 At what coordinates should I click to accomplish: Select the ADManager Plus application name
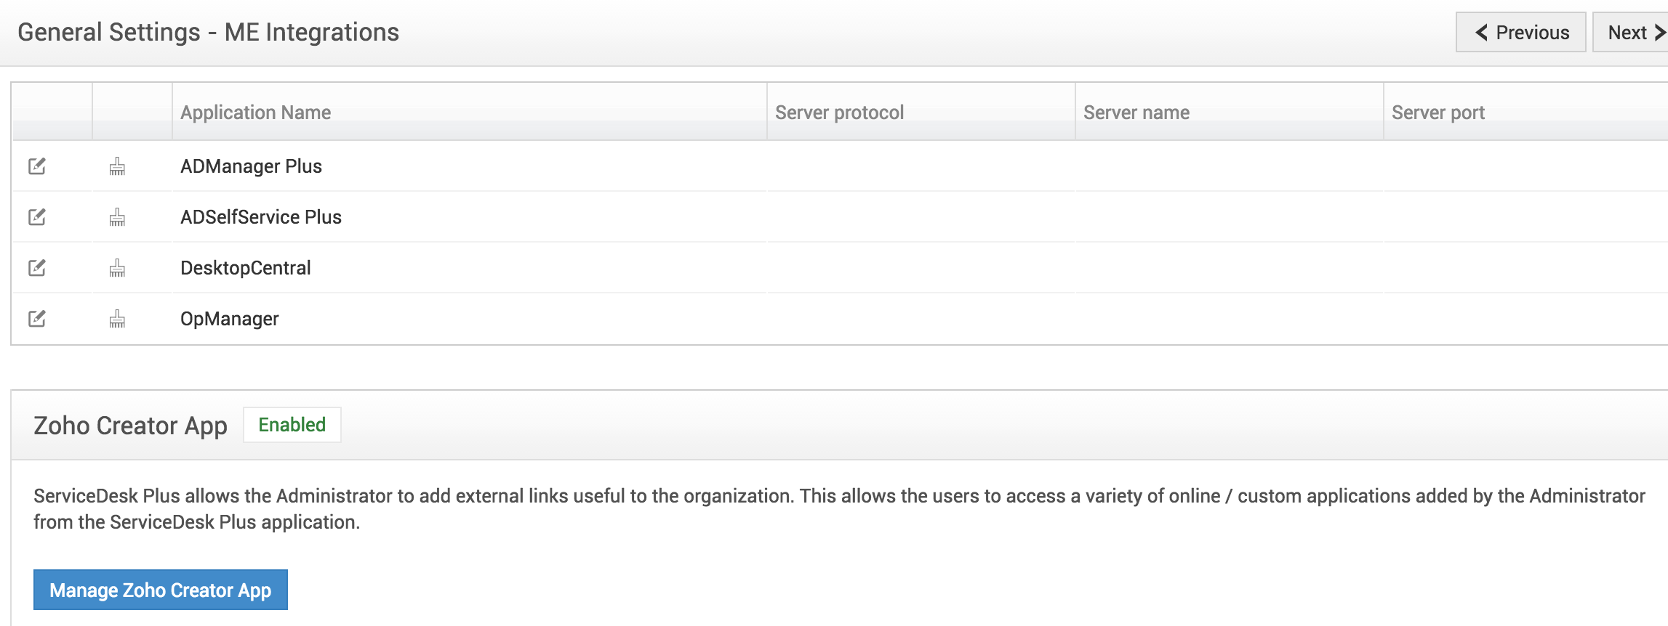[x=251, y=166]
